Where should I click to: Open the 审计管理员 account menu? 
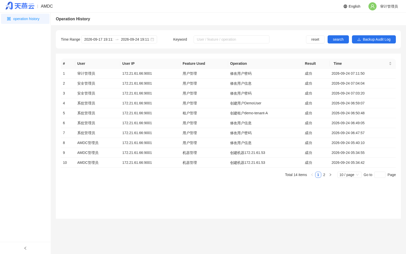389,6
